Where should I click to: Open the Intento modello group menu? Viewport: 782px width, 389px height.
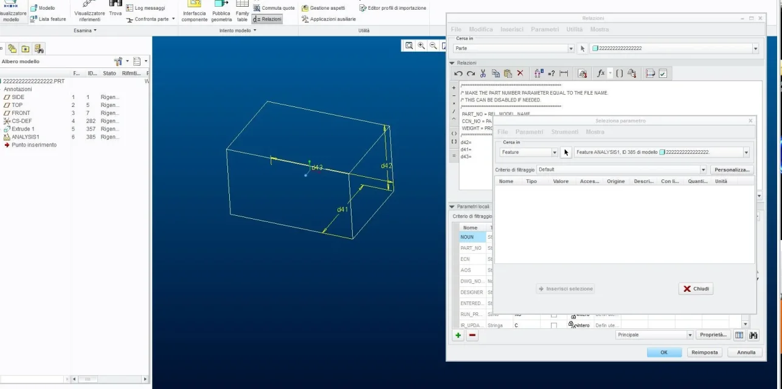pos(238,30)
